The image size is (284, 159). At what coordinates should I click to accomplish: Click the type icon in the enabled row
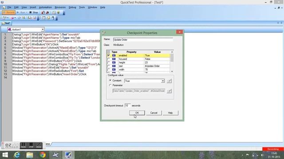coord(114,56)
